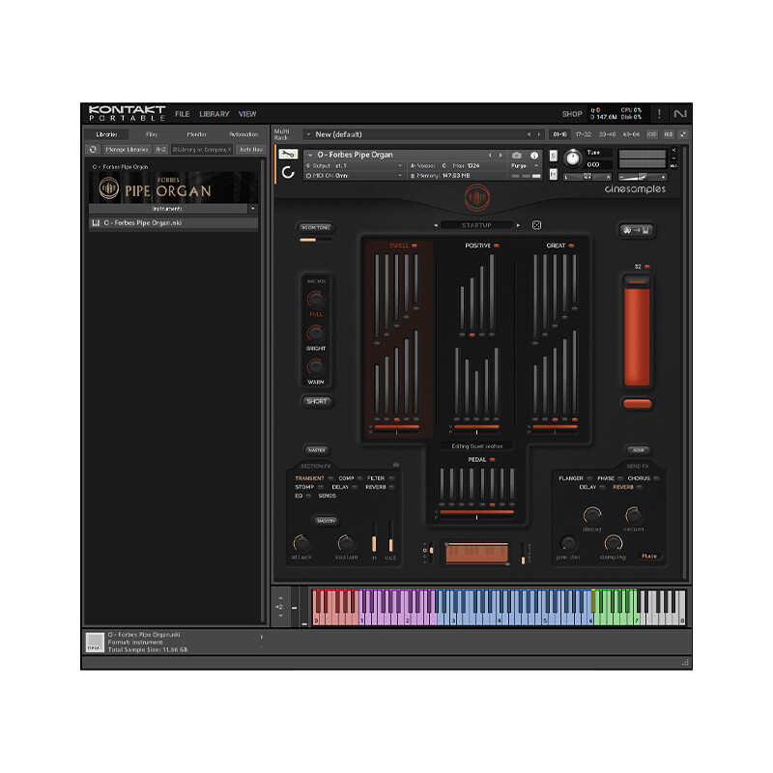
Task: Click the warning exclamation icon
Action: pyautogui.click(x=659, y=114)
